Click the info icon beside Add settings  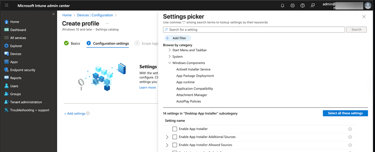(88, 113)
